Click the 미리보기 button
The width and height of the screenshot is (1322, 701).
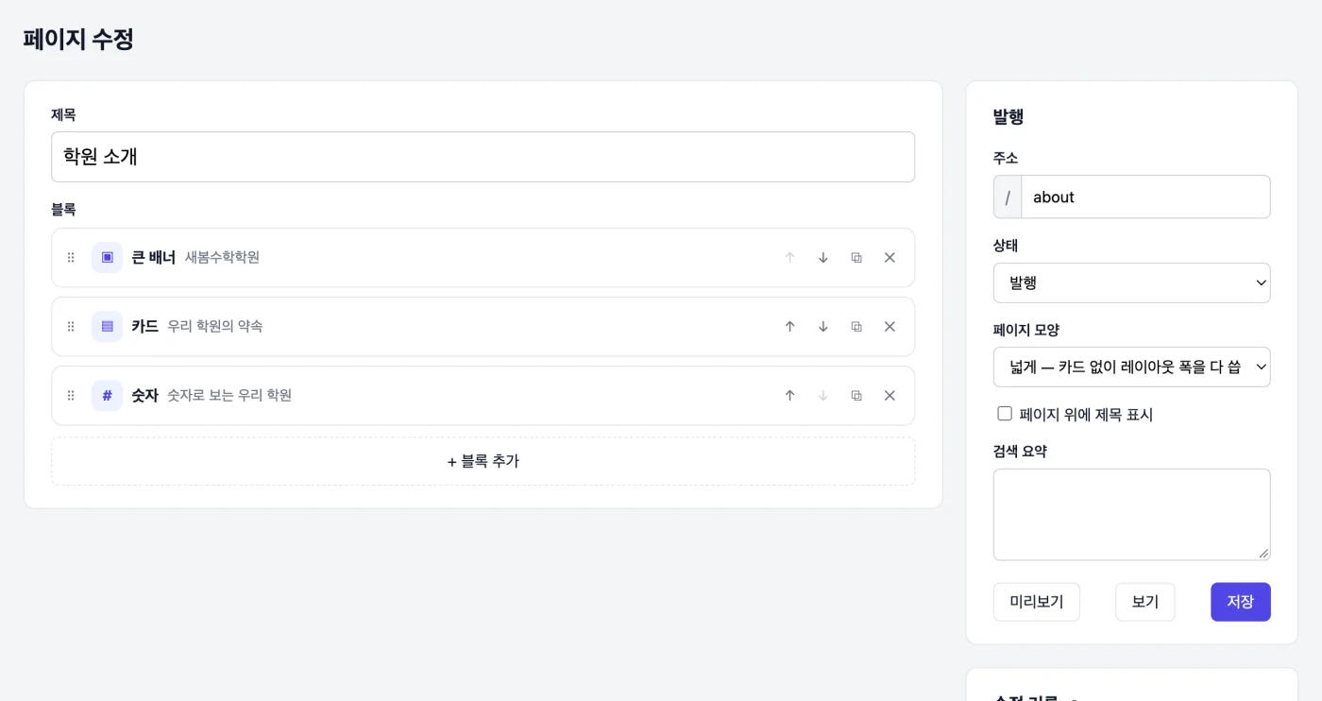(x=1036, y=602)
